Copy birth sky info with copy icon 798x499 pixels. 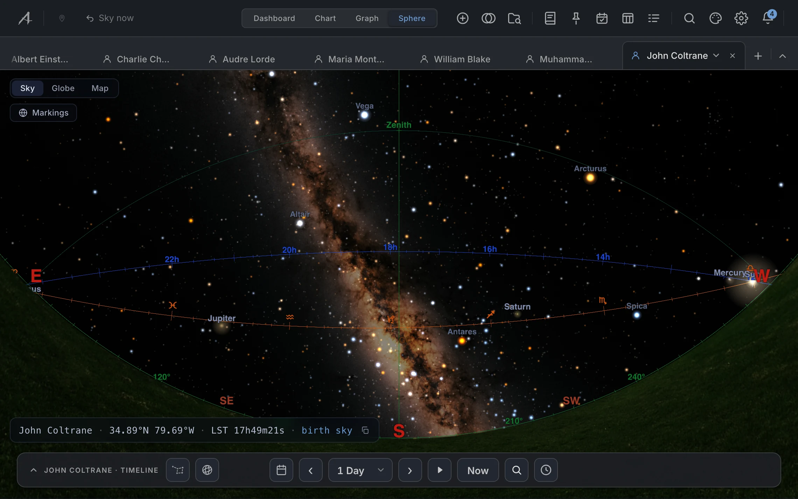coord(365,430)
